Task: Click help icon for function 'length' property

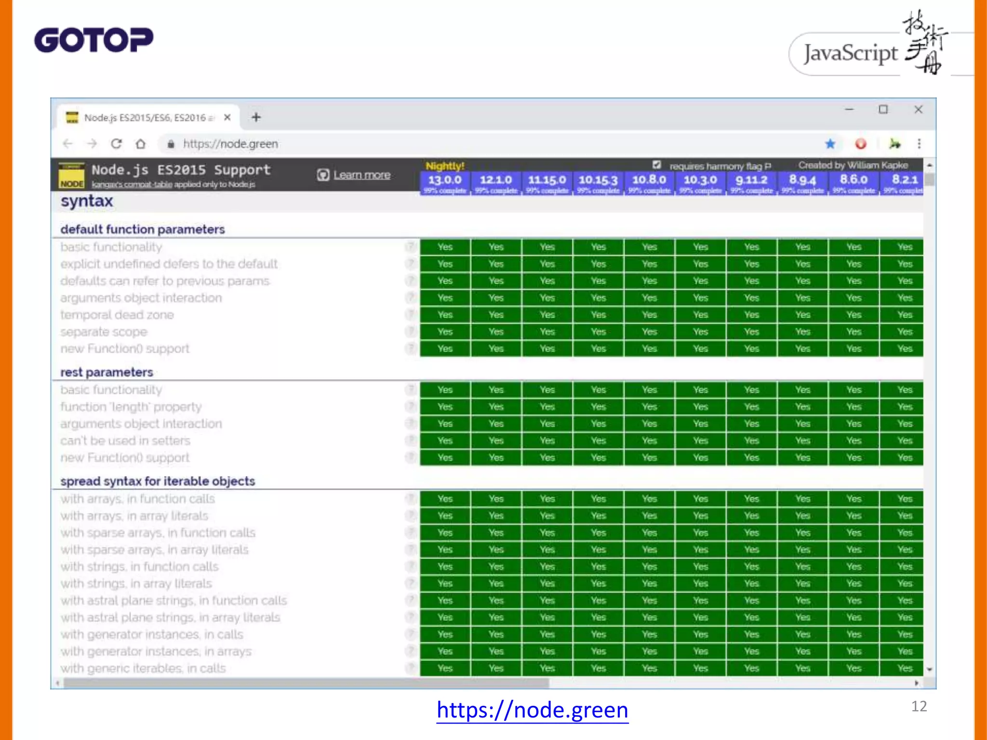Action: click(410, 407)
